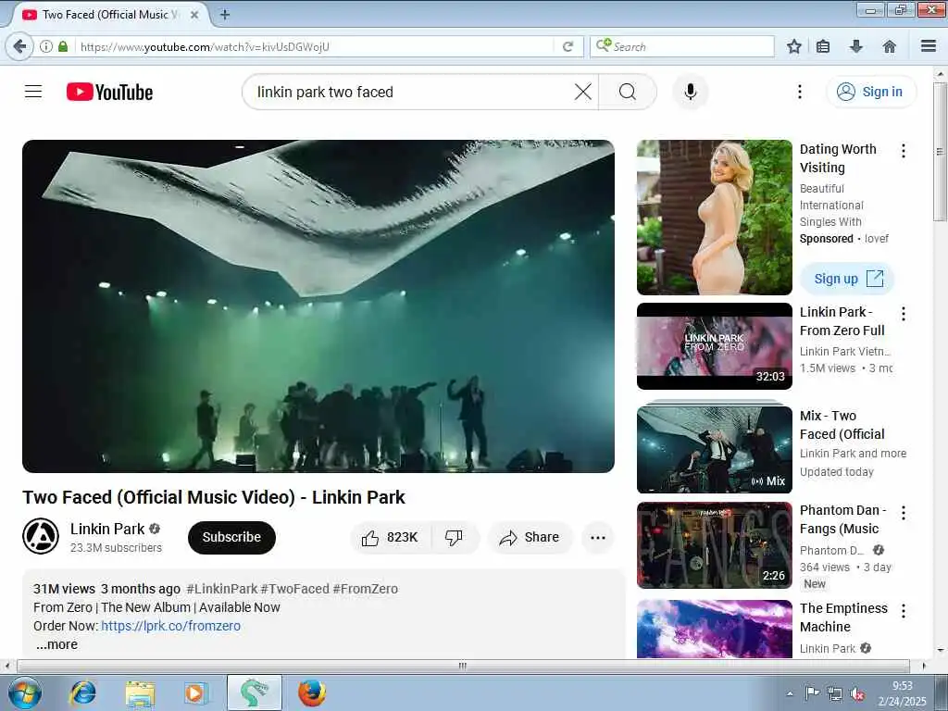Screen dimensions: 948x711
Task: Open options menu for Dating Worth Visiting ad
Action: (904, 151)
